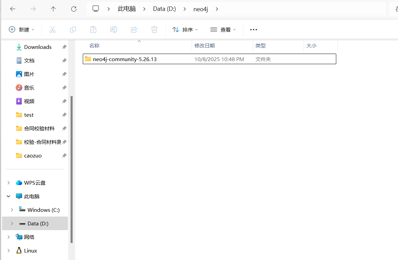This screenshot has width=398, height=260.
Task: Click the 文件夹 type cell
Action: click(263, 59)
